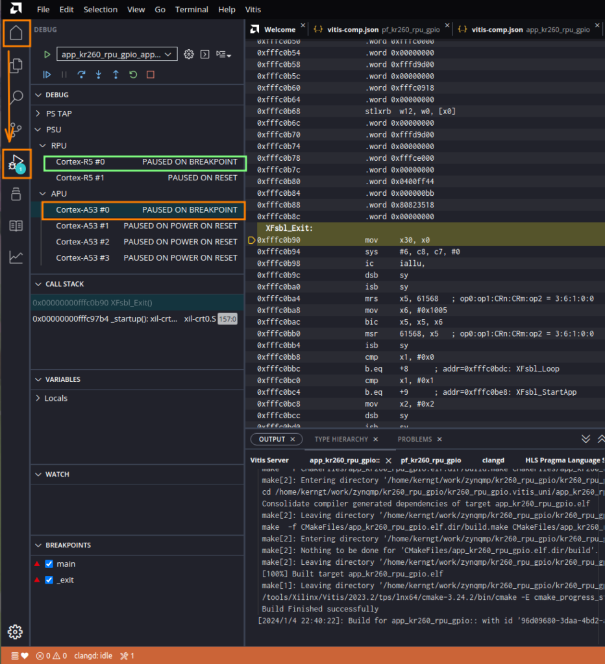The height and width of the screenshot is (664, 605).
Task: Select the pf_kr260_rpu_gpio output channel
Action: click(x=431, y=460)
